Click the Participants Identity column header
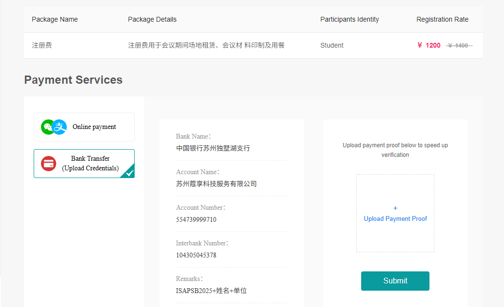504x307 pixels. (350, 20)
